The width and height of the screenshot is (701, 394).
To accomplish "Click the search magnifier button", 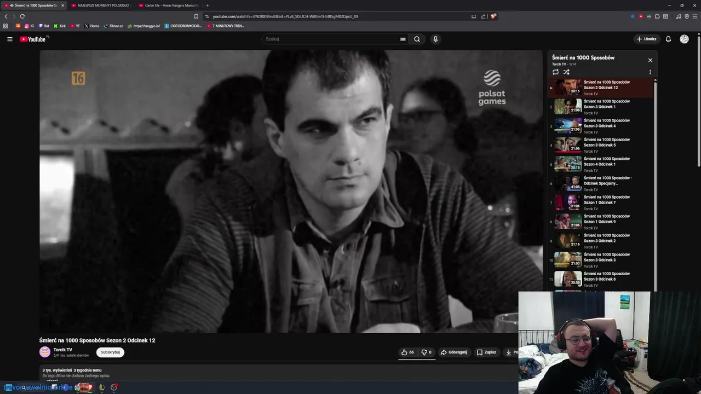I will point(417,39).
